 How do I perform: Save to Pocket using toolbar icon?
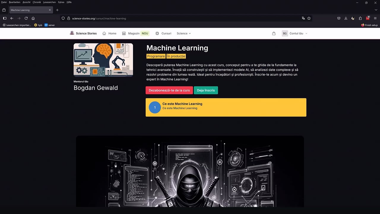coord(339,18)
